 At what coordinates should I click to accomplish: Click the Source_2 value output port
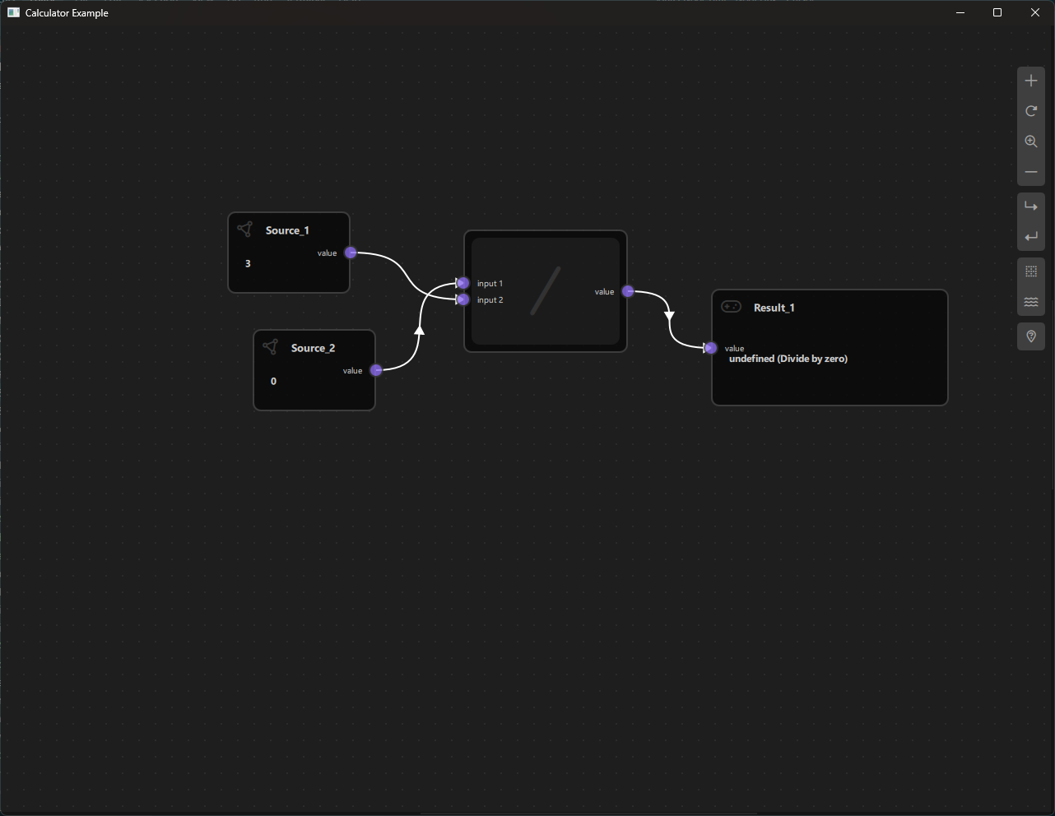click(x=376, y=370)
